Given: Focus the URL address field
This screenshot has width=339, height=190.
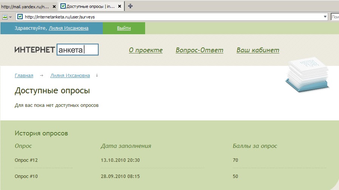Looking at the screenshot, I should pyautogui.click(x=172, y=17).
